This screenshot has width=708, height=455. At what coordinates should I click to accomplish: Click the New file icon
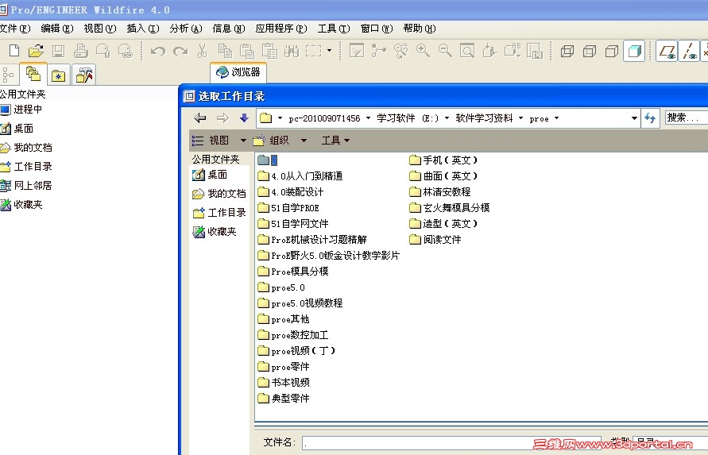[14, 51]
